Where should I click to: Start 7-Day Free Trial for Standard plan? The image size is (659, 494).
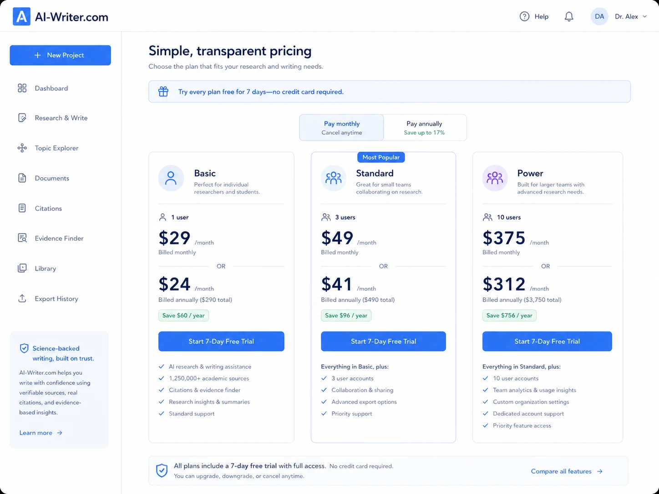tap(383, 341)
